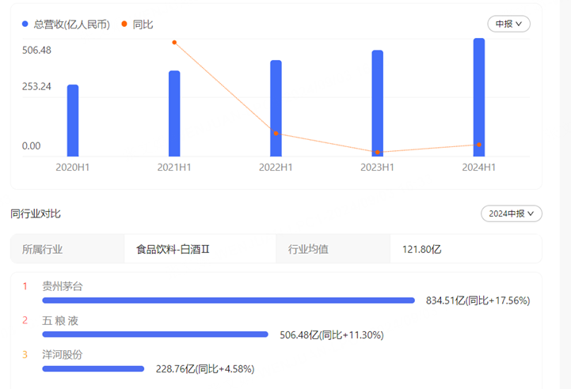Open the 五粮液 company entry
The width and height of the screenshot is (571, 389).
60,321
